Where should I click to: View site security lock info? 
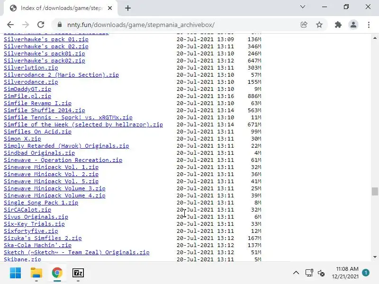60,25
